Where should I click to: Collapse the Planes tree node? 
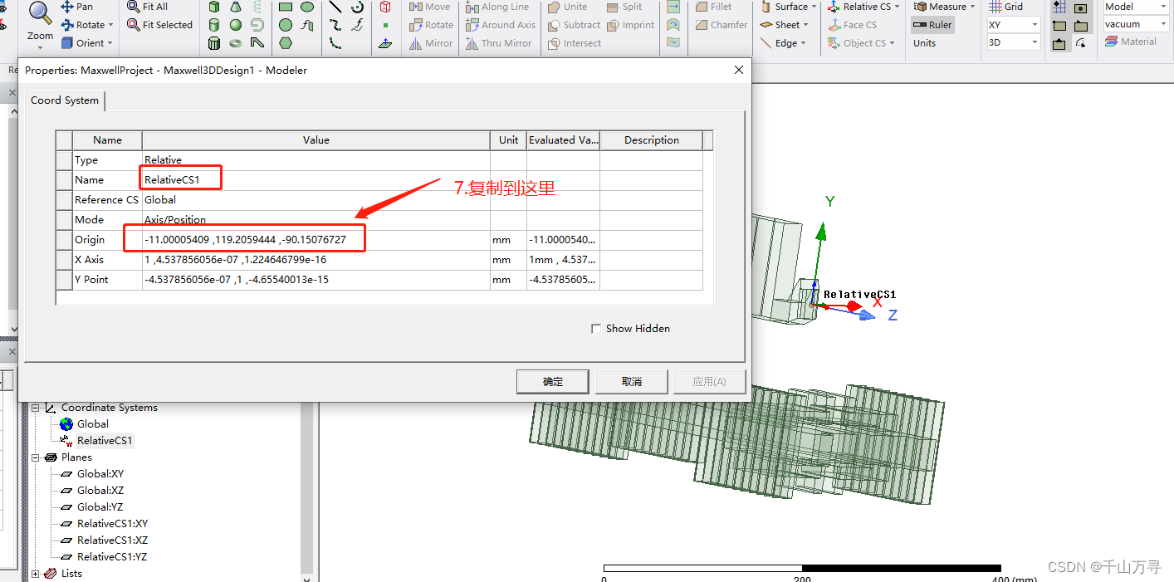pos(36,457)
